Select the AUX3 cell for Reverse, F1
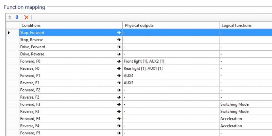 171,83
